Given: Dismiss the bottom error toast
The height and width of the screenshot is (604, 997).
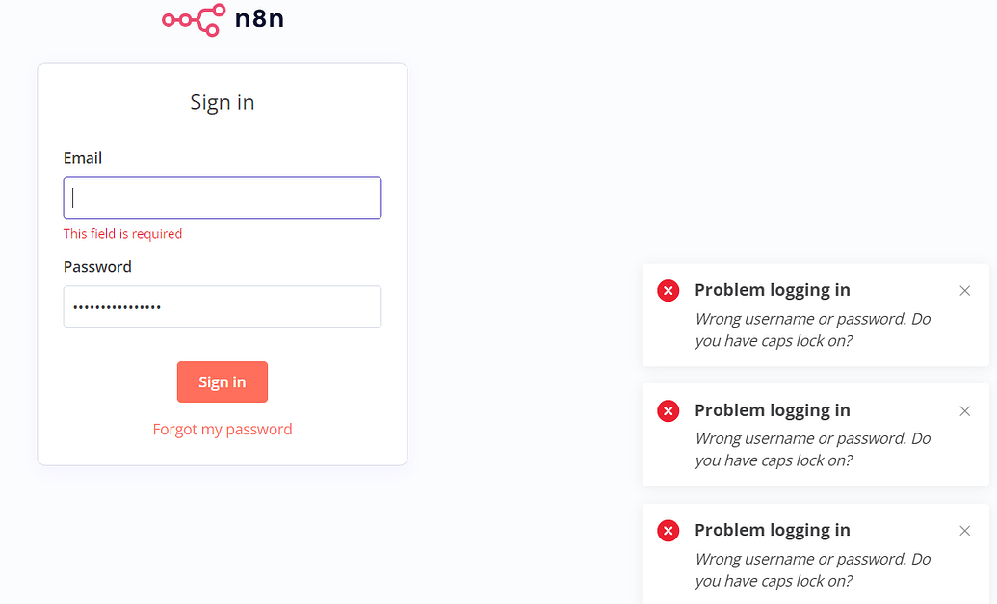Looking at the screenshot, I should 964,530.
